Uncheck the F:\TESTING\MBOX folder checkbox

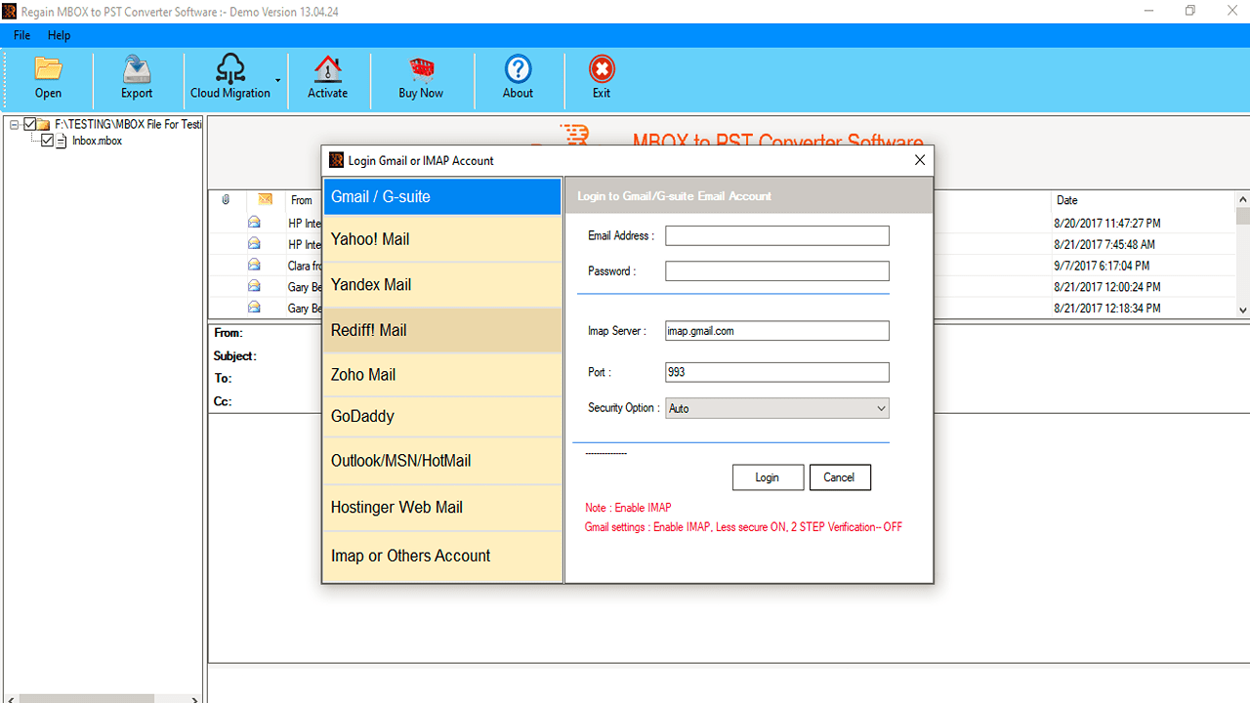29,124
